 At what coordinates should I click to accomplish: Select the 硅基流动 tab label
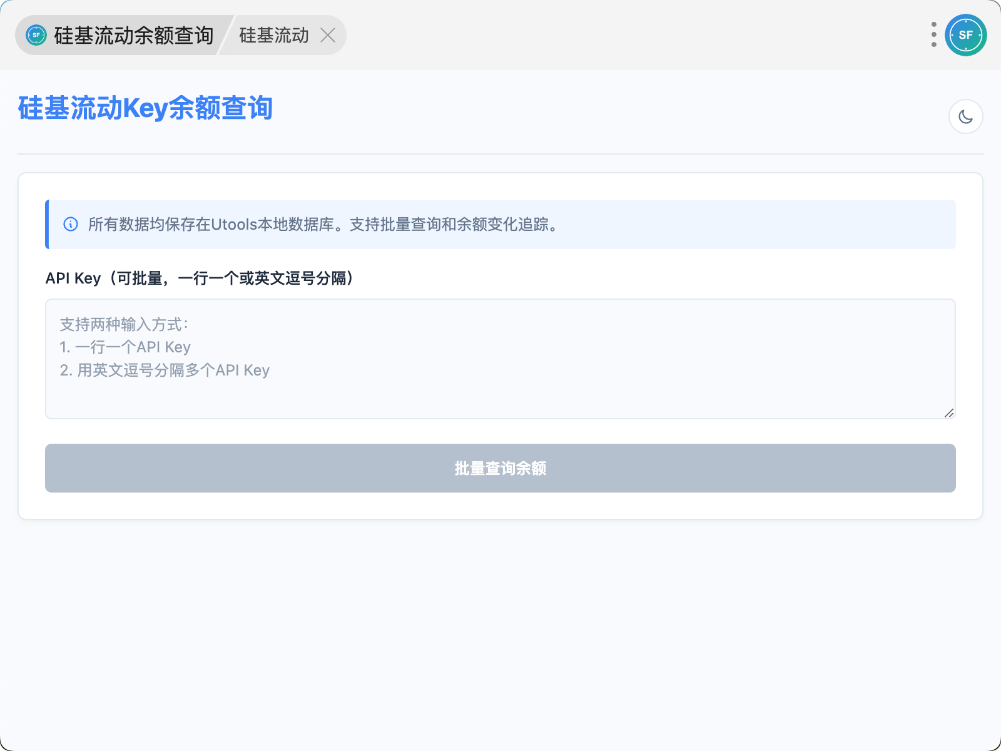(x=274, y=35)
